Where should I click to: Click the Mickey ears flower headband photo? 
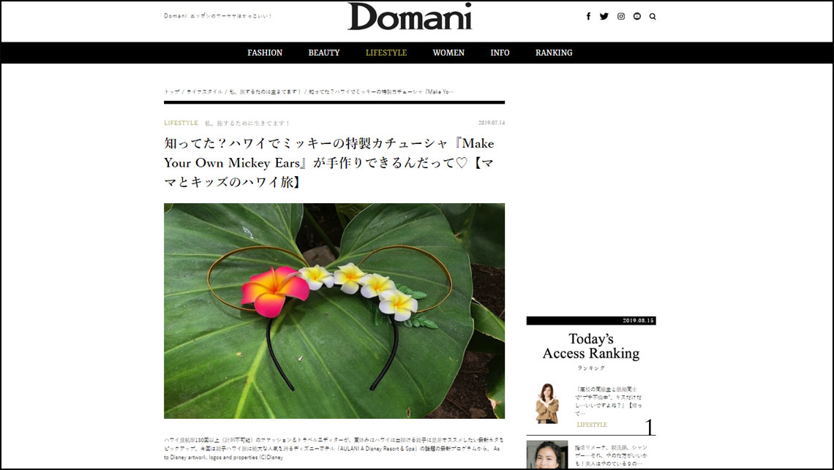pos(334,311)
